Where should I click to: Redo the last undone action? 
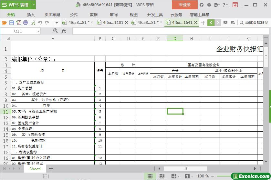click(47, 23)
